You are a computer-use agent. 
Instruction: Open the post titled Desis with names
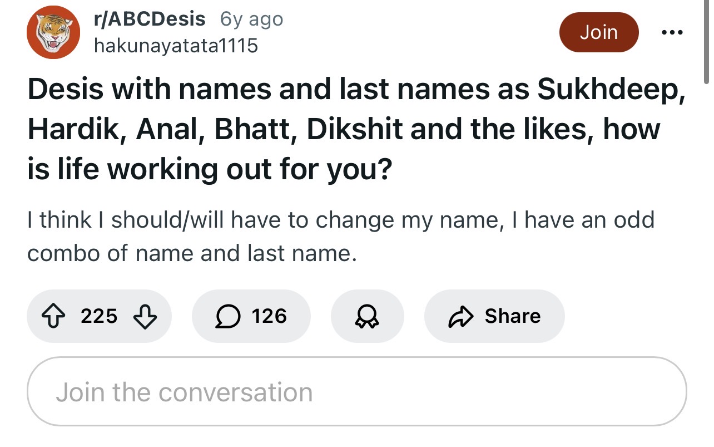(356, 129)
